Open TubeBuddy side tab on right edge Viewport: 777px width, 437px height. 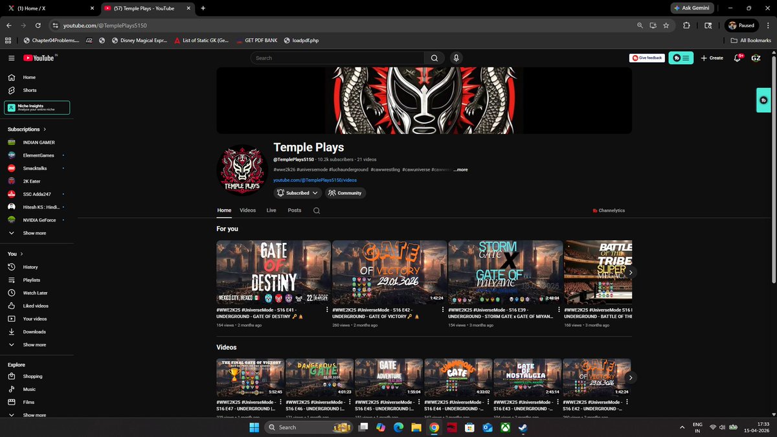pyautogui.click(x=764, y=100)
